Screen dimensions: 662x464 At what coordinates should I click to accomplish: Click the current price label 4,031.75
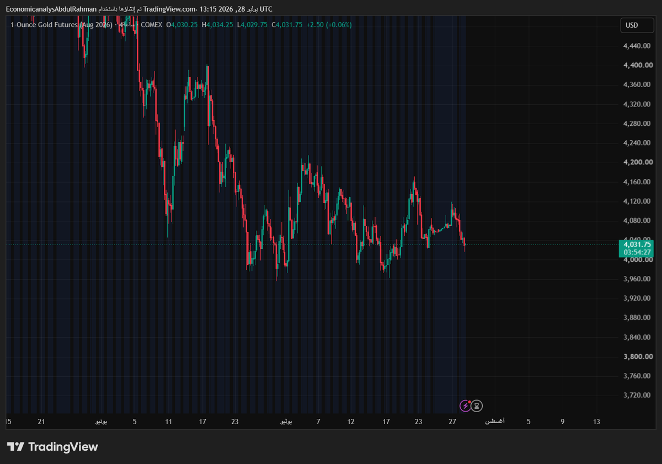pos(637,244)
